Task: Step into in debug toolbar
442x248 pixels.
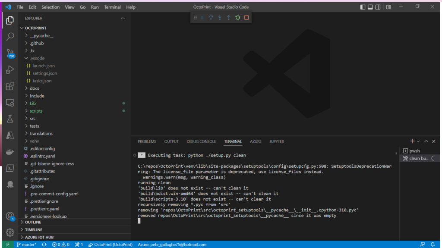Action: [x=220, y=18]
